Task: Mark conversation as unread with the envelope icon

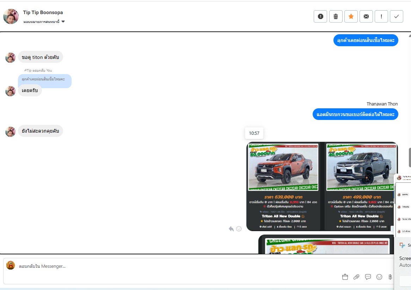Action: 366,16
